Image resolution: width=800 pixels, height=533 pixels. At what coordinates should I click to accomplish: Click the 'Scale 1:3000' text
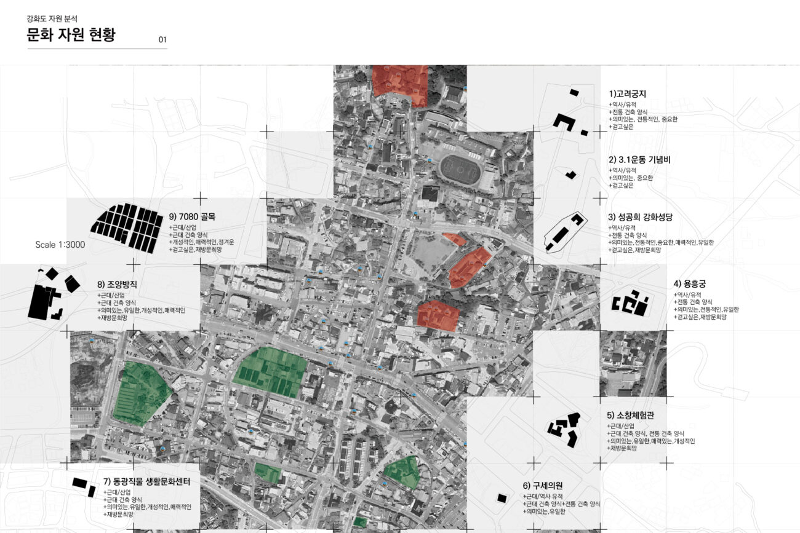point(60,245)
